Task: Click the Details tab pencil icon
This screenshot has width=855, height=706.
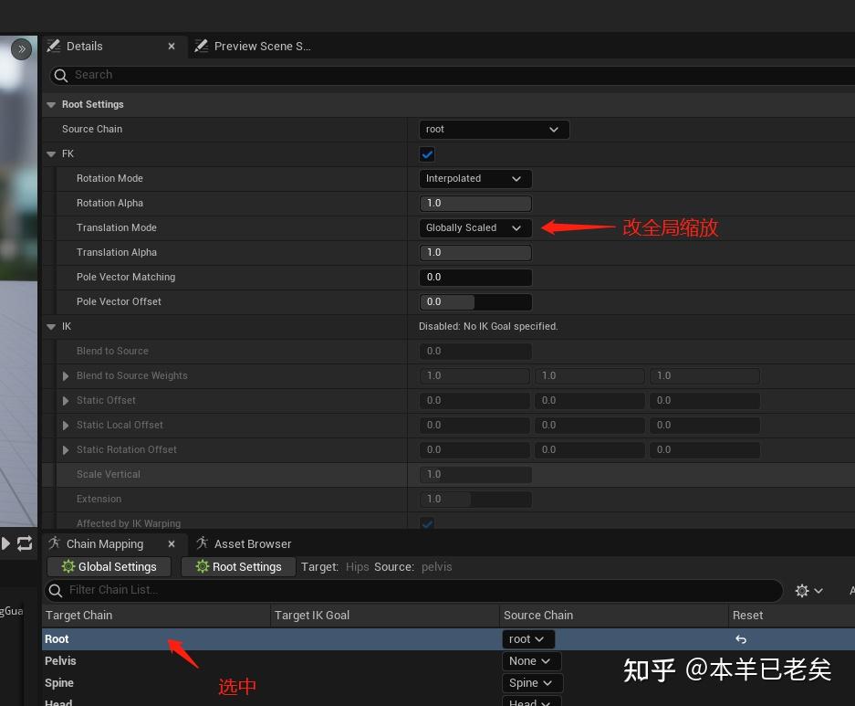Action: 54,46
